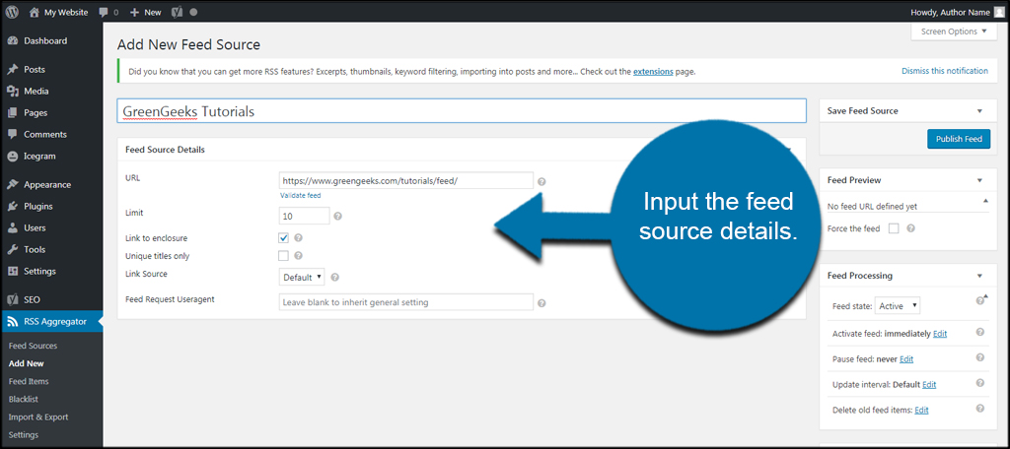
Task: Show help for Feed state
Action: [979, 300]
